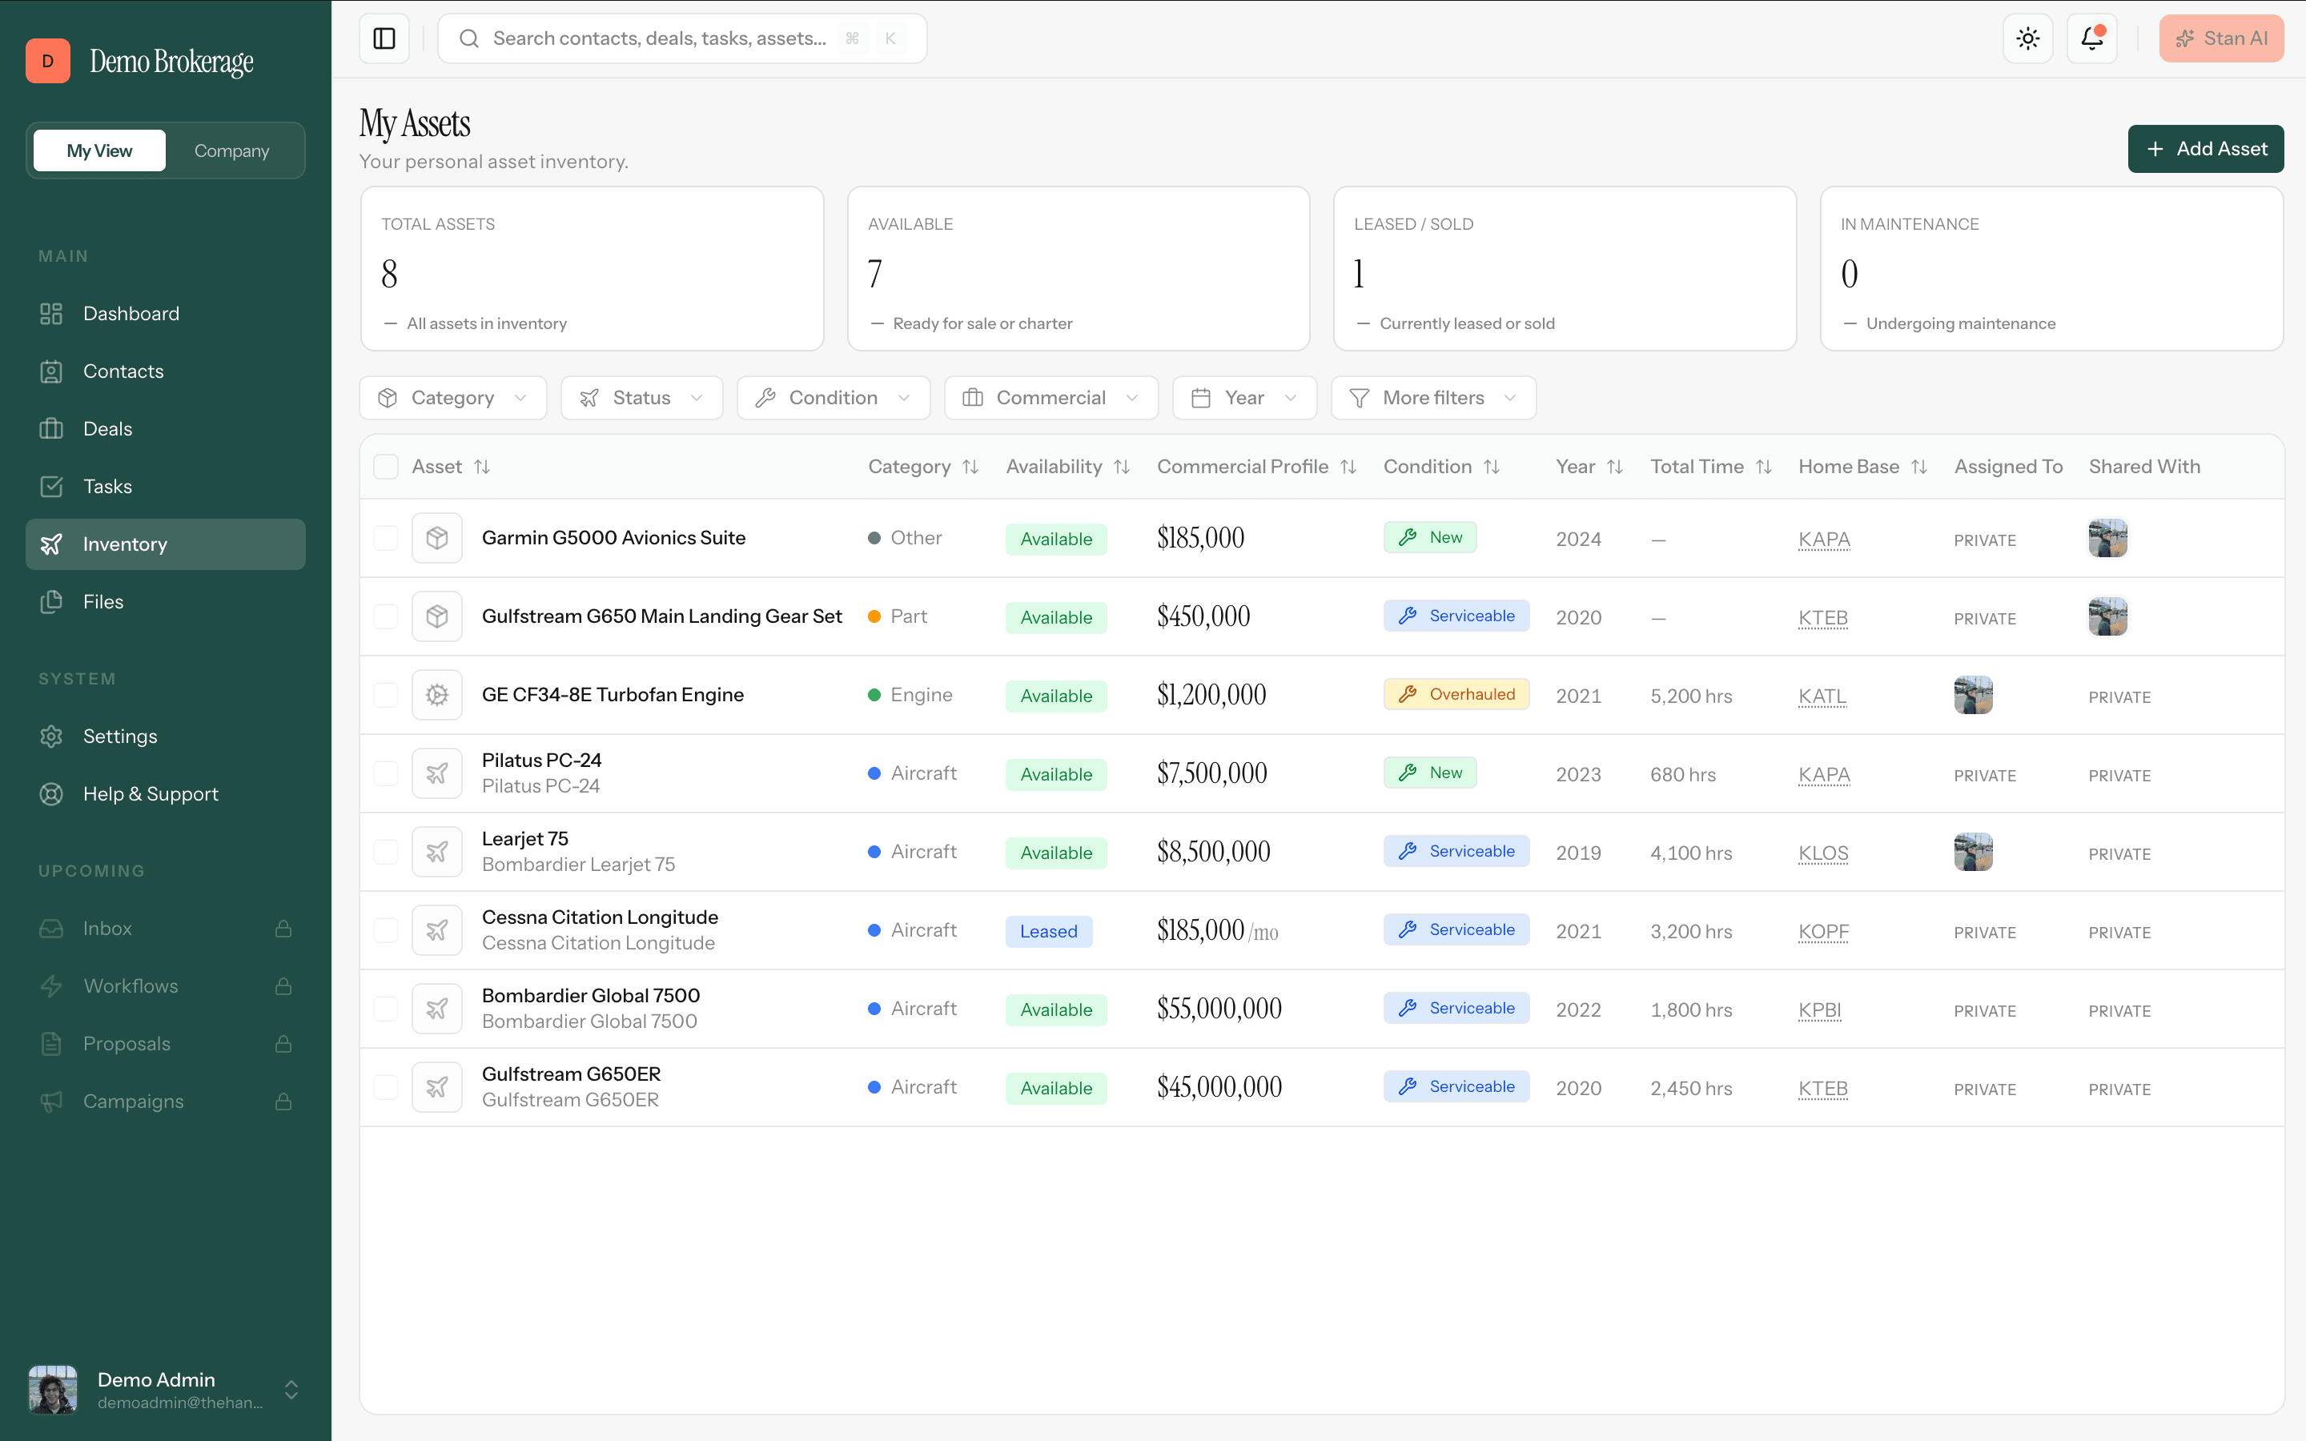Switch theme with the sun icon
This screenshot has height=1441, width=2306.
pyautogui.click(x=2027, y=38)
